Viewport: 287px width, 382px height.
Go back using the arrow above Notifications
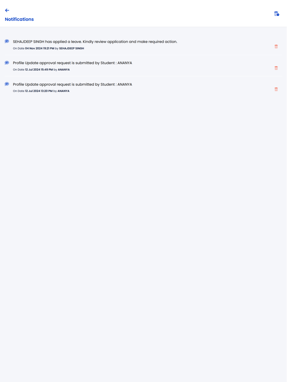[7, 10]
